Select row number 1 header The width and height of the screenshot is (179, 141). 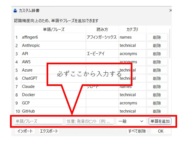click(x=18, y=37)
